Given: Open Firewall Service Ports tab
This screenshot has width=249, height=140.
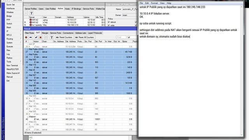Looking at the screenshot, I should (55, 33).
